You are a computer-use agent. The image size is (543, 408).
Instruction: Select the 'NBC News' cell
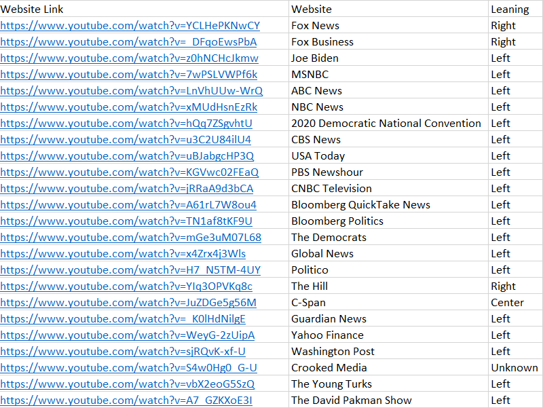[388, 107]
